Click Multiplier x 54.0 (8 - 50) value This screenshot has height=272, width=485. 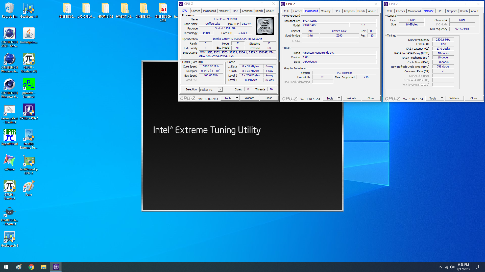211,71
